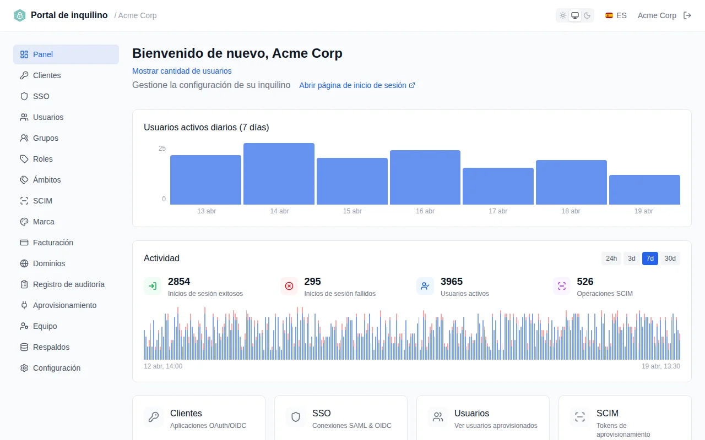Click the 19 abr bar in chart
This screenshot has height=440, width=705.
644,190
